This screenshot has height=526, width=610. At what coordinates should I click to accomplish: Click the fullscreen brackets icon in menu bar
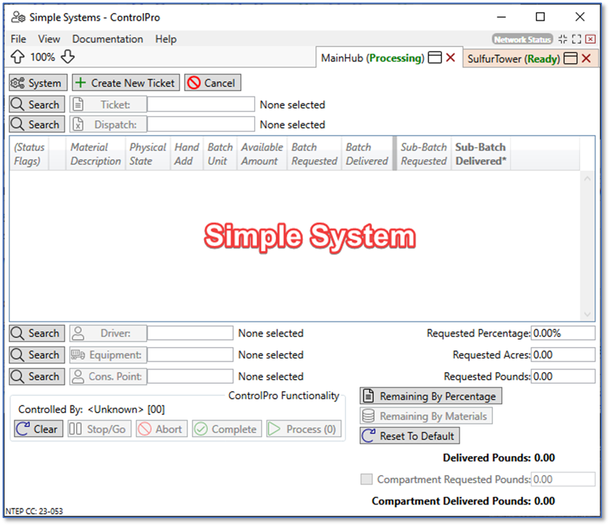point(576,39)
